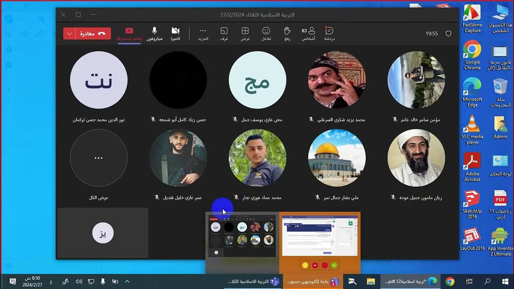Leave the meeting (مغادرة)

[x=93, y=34]
